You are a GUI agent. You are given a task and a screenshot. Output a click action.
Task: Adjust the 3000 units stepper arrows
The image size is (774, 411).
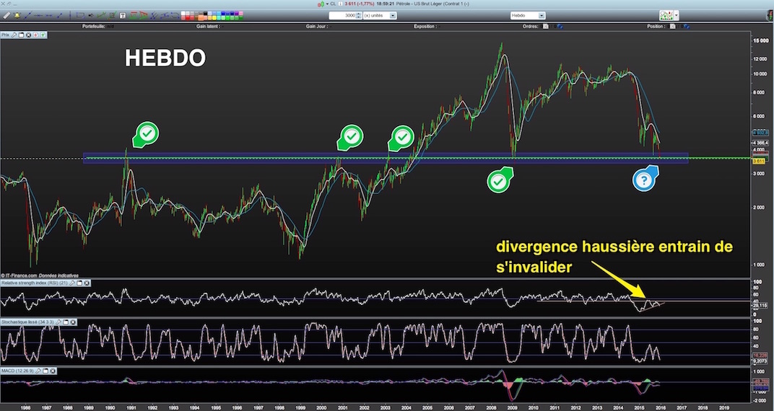click(358, 15)
